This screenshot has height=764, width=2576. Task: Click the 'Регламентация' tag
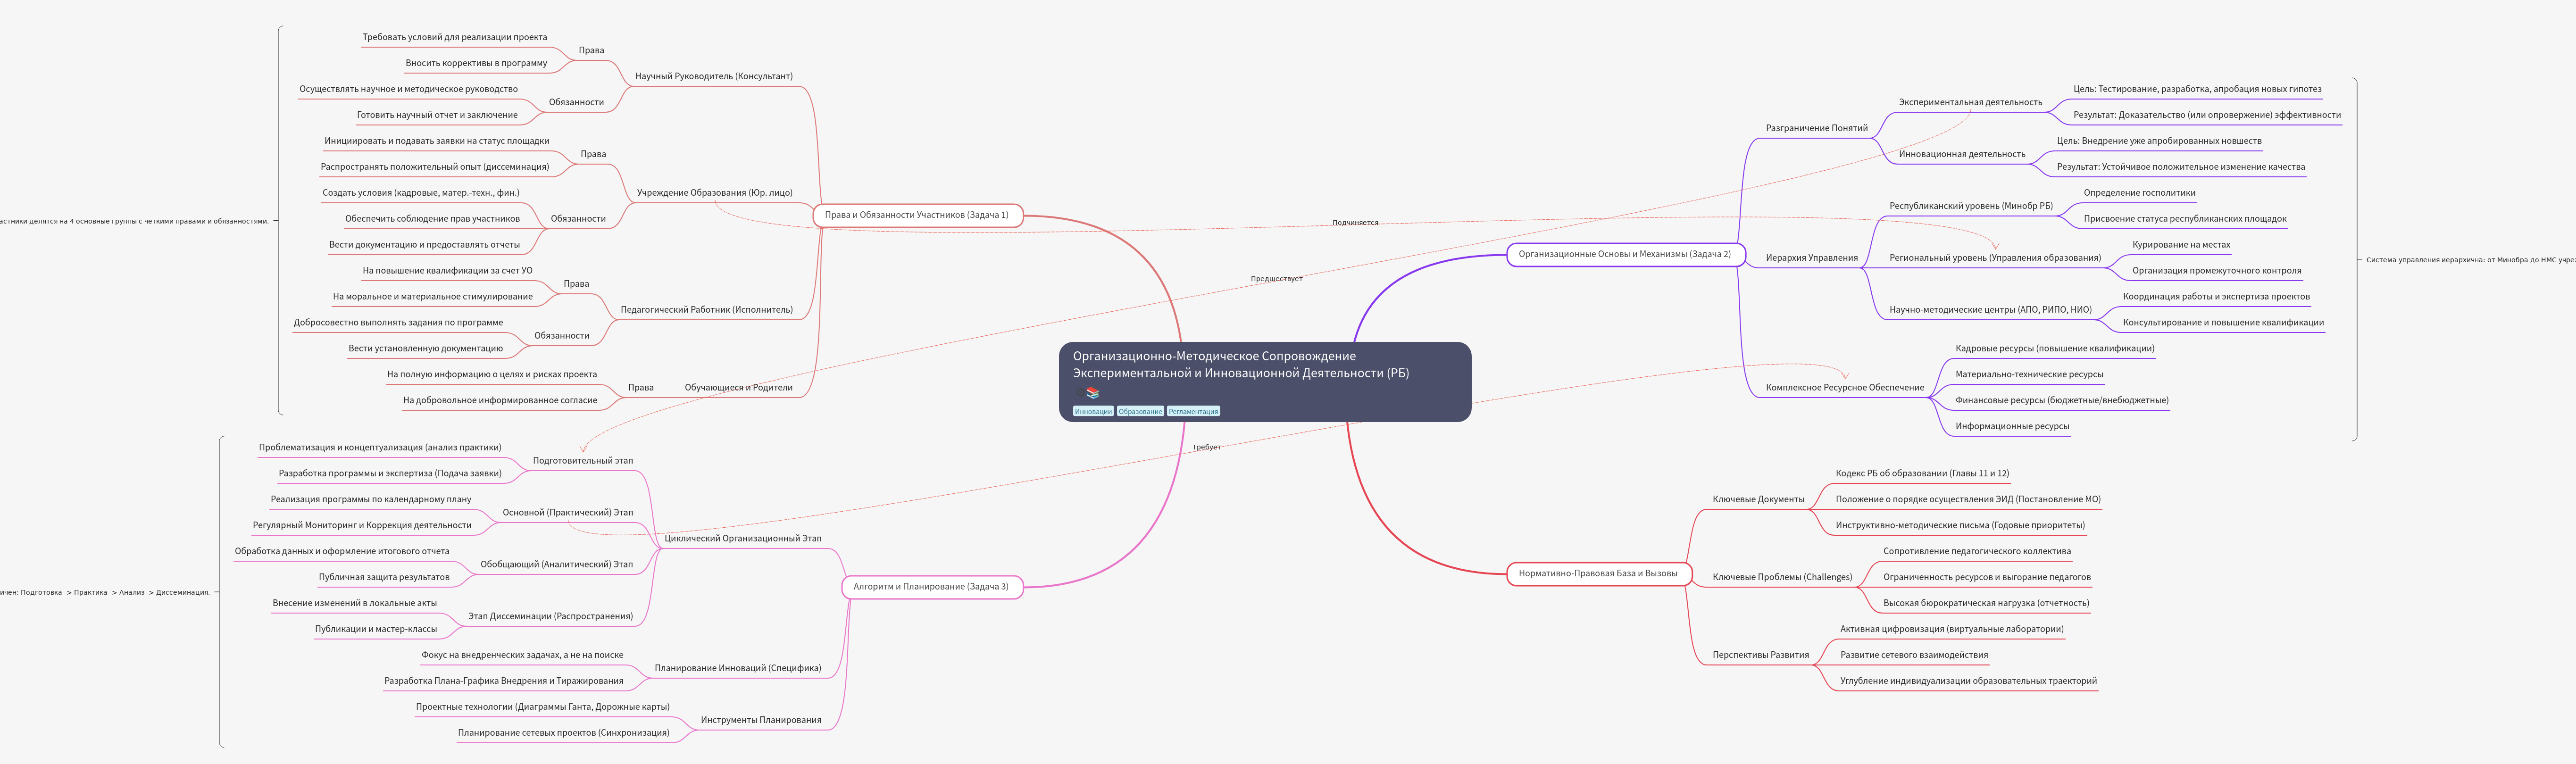(x=1193, y=411)
